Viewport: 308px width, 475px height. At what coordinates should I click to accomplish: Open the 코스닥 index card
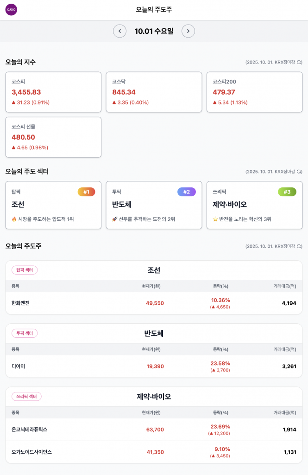[x=154, y=92]
